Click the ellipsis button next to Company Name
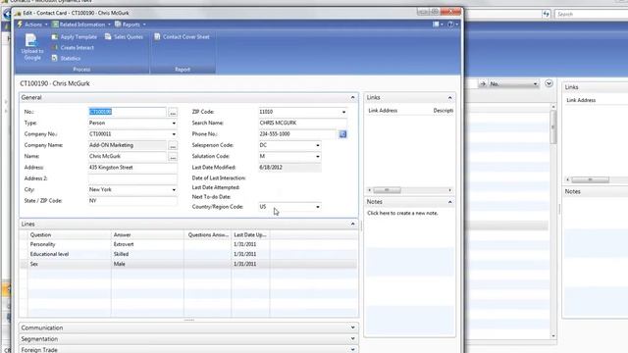The image size is (628, 353). tap(173, 146)
